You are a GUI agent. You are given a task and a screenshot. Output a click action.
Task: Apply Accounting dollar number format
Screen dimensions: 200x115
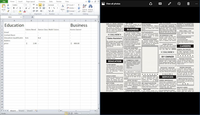pos(49,8)
